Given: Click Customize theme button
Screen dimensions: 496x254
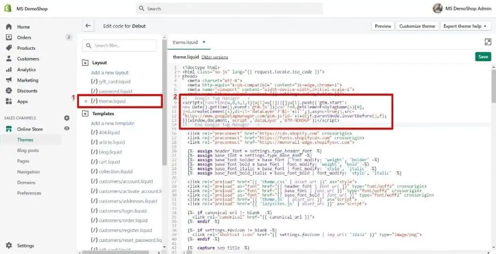Looking at the screenshot, I should (417, 26).
